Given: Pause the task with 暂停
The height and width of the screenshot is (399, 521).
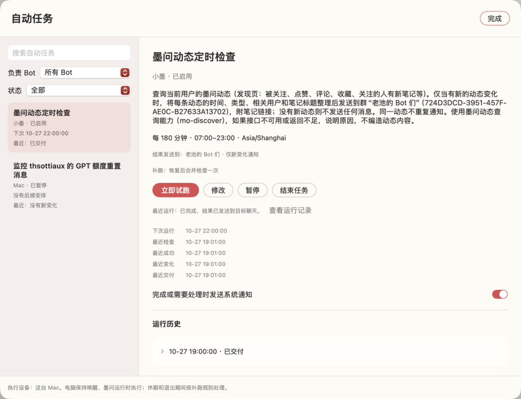Looking at the screenshot, I should tap(252, 191).
